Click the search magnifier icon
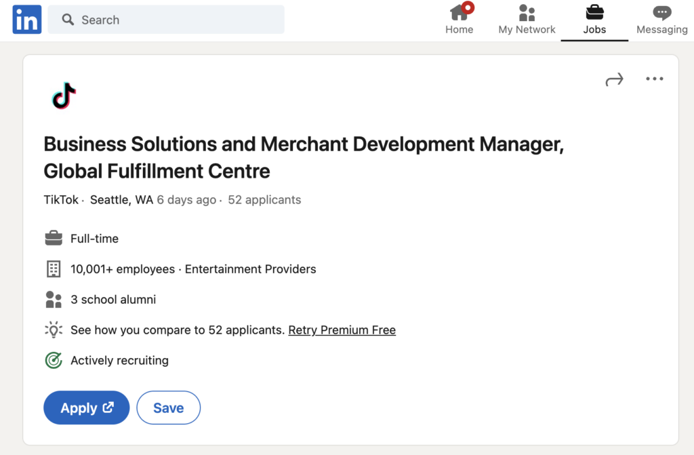 (x=68, y=20)
